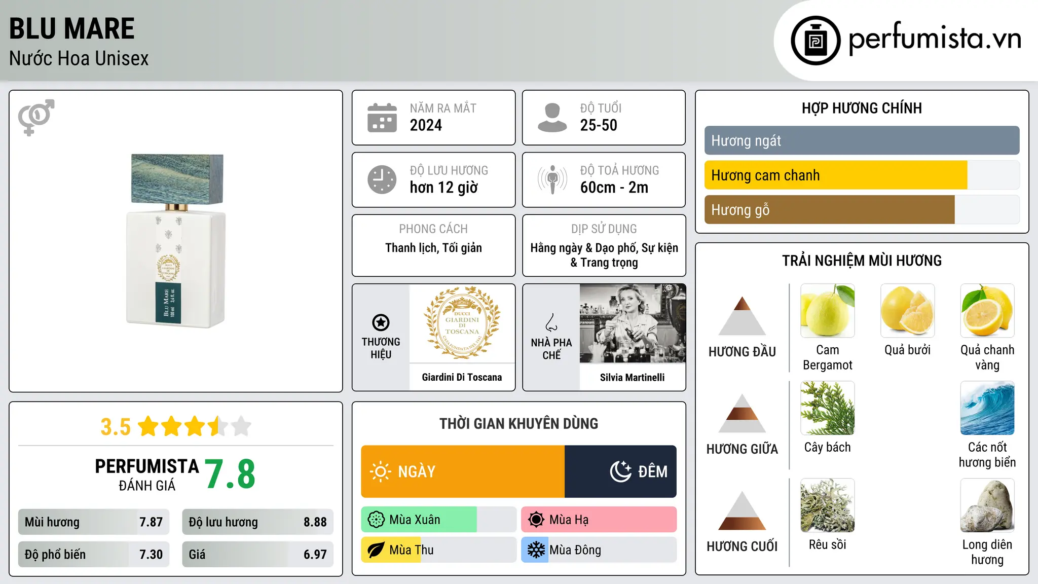This screenshot has width=1038, height=584.
Task: Click the 60cm - 2m sillage value
Action: point(614,188)
